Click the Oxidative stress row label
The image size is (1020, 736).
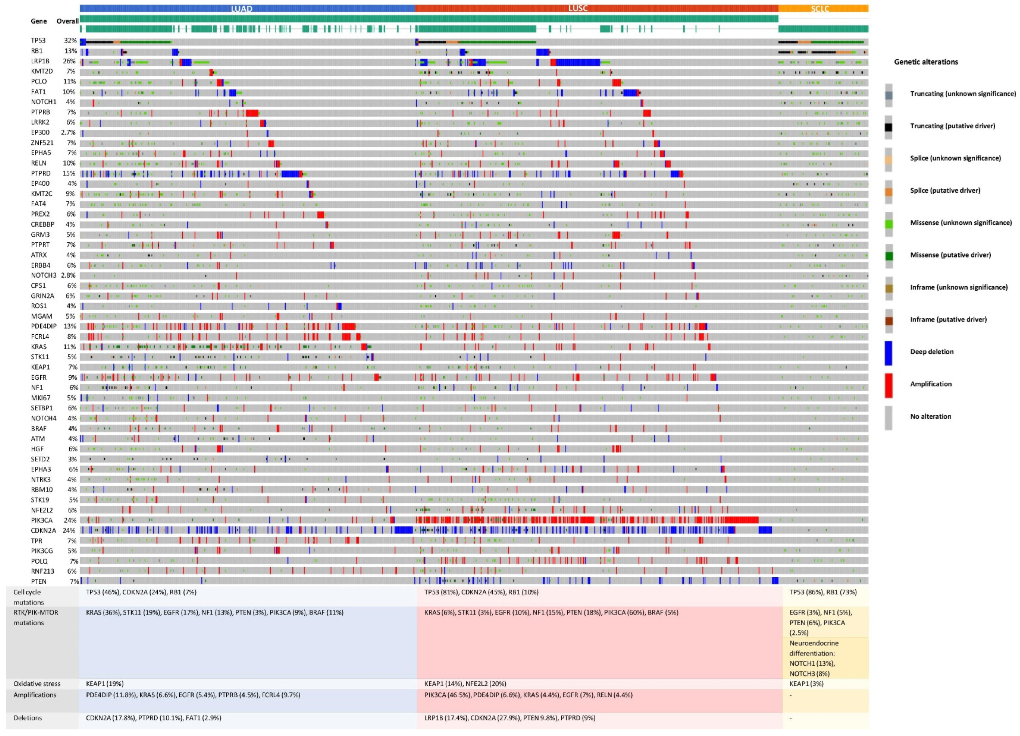pyautogui.click(x=37, y=683)
